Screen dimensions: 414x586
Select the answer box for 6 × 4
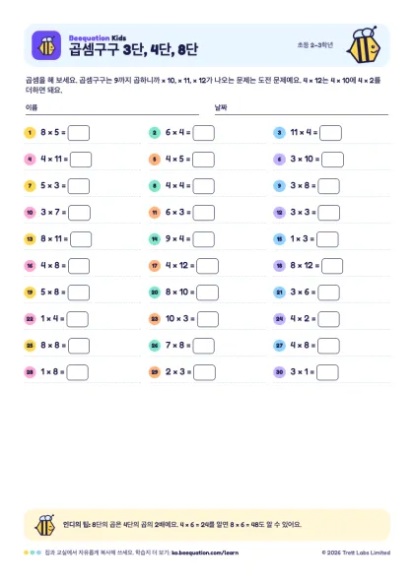point(203,133)
